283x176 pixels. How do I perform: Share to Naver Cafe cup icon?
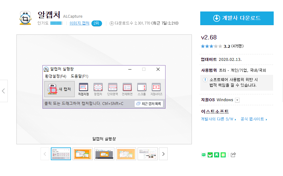[210, 155]
